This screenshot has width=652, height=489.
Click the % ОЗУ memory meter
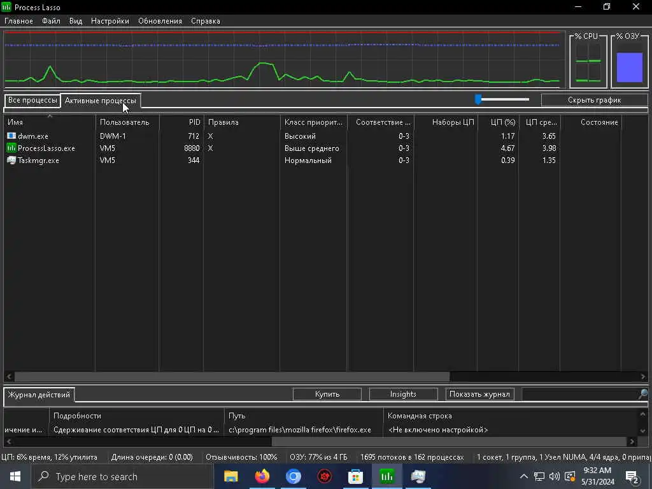(x=630, y=61)
